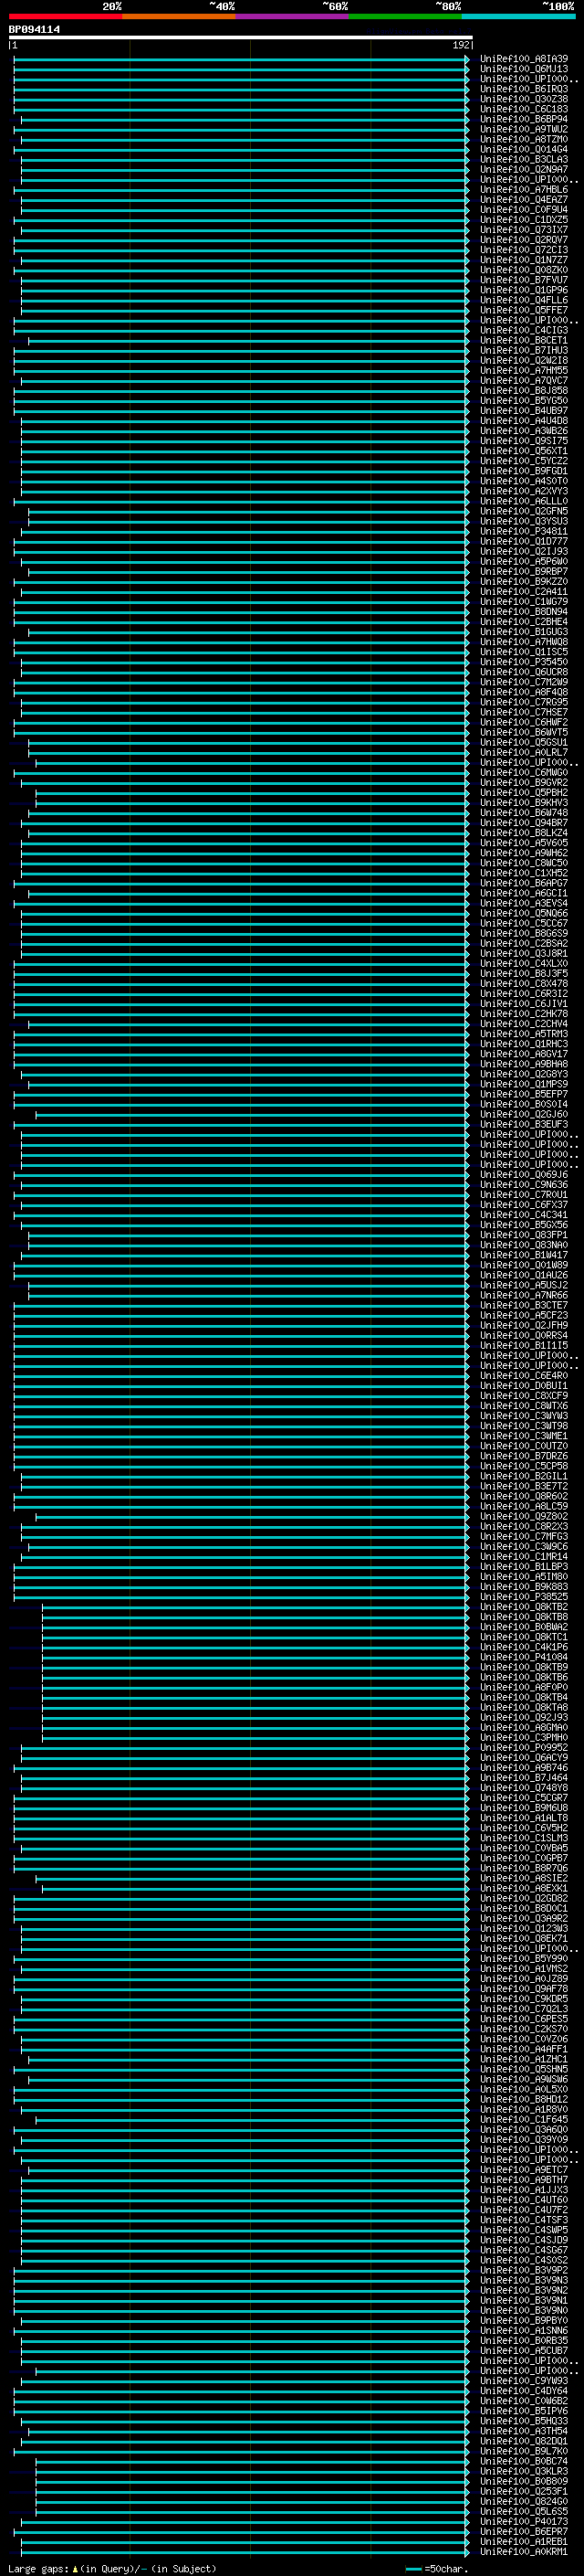Choose the UniRef100_A9TWU2 hit
The width and height of the screenshot is (584, 2576).
pos(523,129)
